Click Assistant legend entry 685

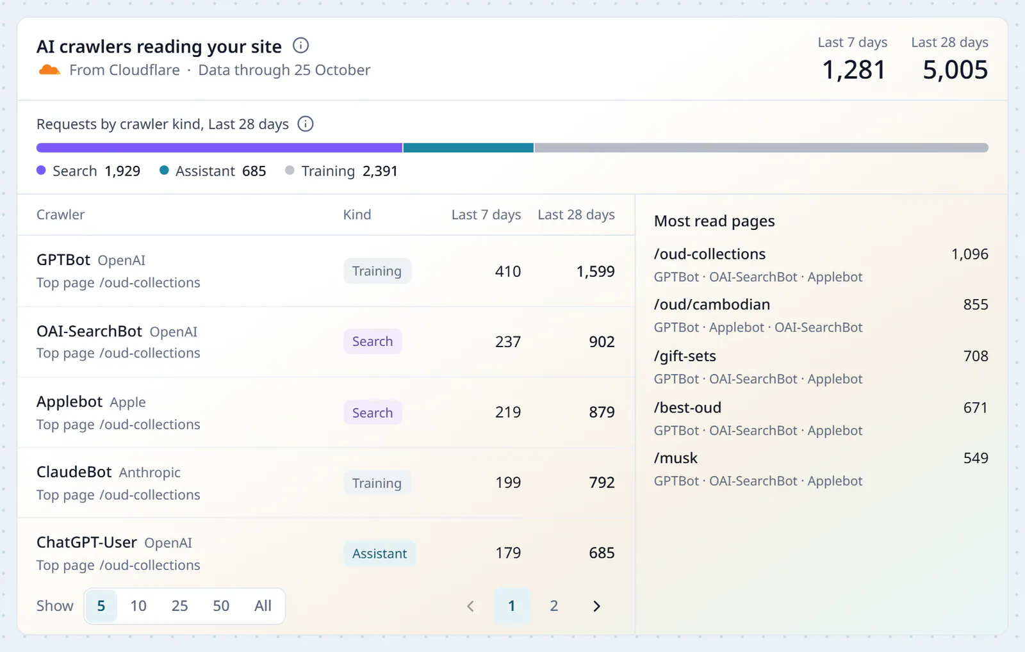pos(213,171)
